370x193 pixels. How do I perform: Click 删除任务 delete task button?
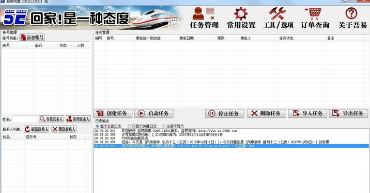click(267, 113)
